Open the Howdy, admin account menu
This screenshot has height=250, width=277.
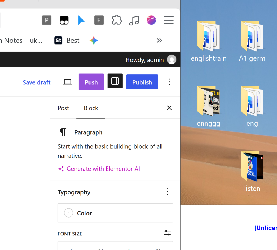(151, 60)
